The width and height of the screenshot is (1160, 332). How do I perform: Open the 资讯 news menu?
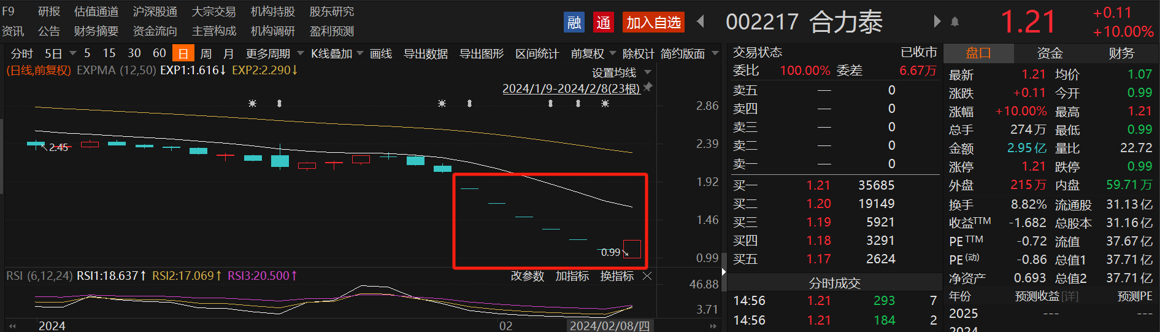point(13,31)
